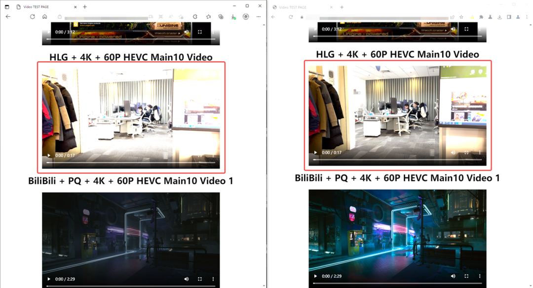Toggle fullscreen on left Unigine 3:12 video
Viewport: 533px width, 288px height.
coord(200,32)
